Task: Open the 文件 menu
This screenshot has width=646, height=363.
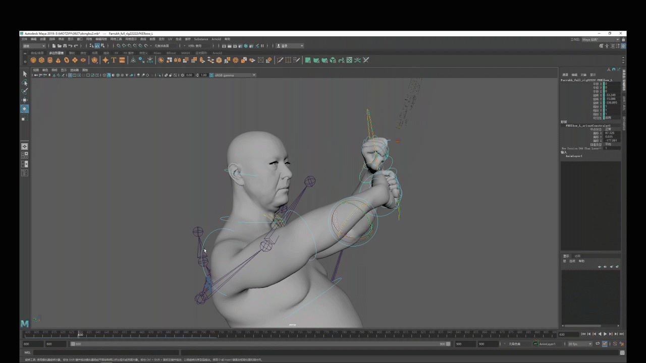Action: [24, 39]
